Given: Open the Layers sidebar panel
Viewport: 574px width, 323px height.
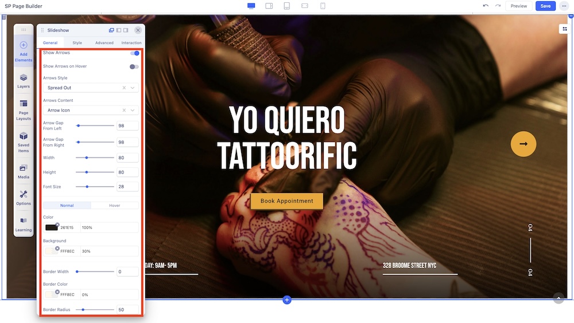Looking at the screenshot, I should [x=24, y=81].
